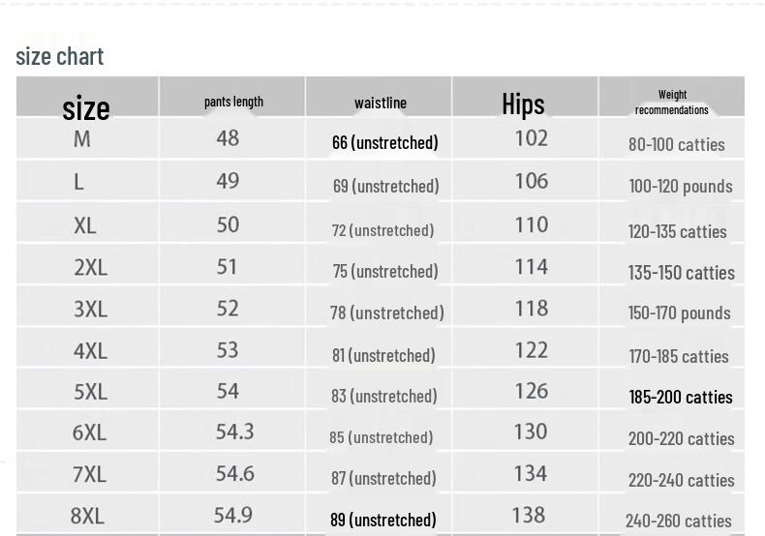Click the 'size chart' heading
This screenshot has width=765, height=536.
point(59,56)
